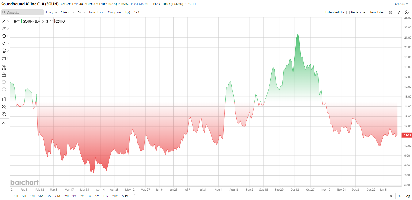Viewport: 412px width, 200px height.
Task: Open the Actions dropdown
Action: [401, 4]
